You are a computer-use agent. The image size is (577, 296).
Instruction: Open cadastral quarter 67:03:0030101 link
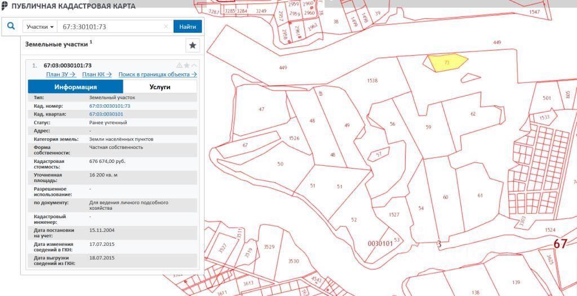[x=106, y=114]
